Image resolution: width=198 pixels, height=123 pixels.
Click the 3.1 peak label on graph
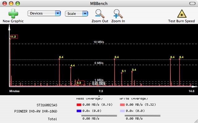coord(124,71)
